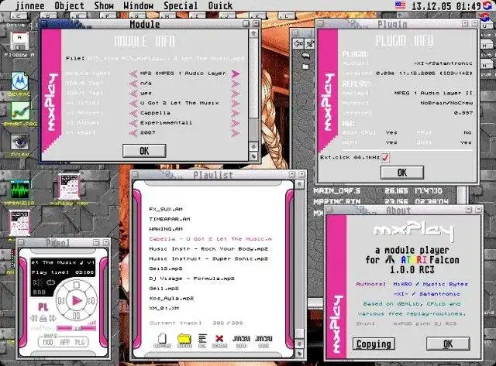Select TIMEAPAR.AM in the playlist
Image resolution: width=496 pixels, height=366 pixels.
[x=169, y=219]
